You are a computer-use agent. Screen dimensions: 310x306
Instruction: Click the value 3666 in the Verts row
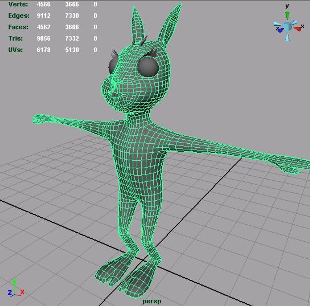click(x=72, y=4)
